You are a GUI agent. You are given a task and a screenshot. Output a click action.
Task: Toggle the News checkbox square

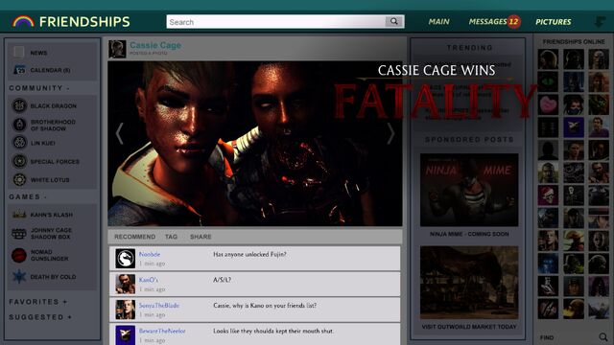(19, 52)
